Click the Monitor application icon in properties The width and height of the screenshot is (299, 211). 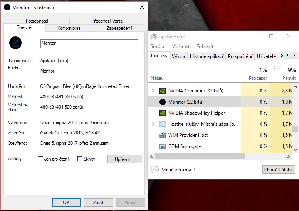15,43
